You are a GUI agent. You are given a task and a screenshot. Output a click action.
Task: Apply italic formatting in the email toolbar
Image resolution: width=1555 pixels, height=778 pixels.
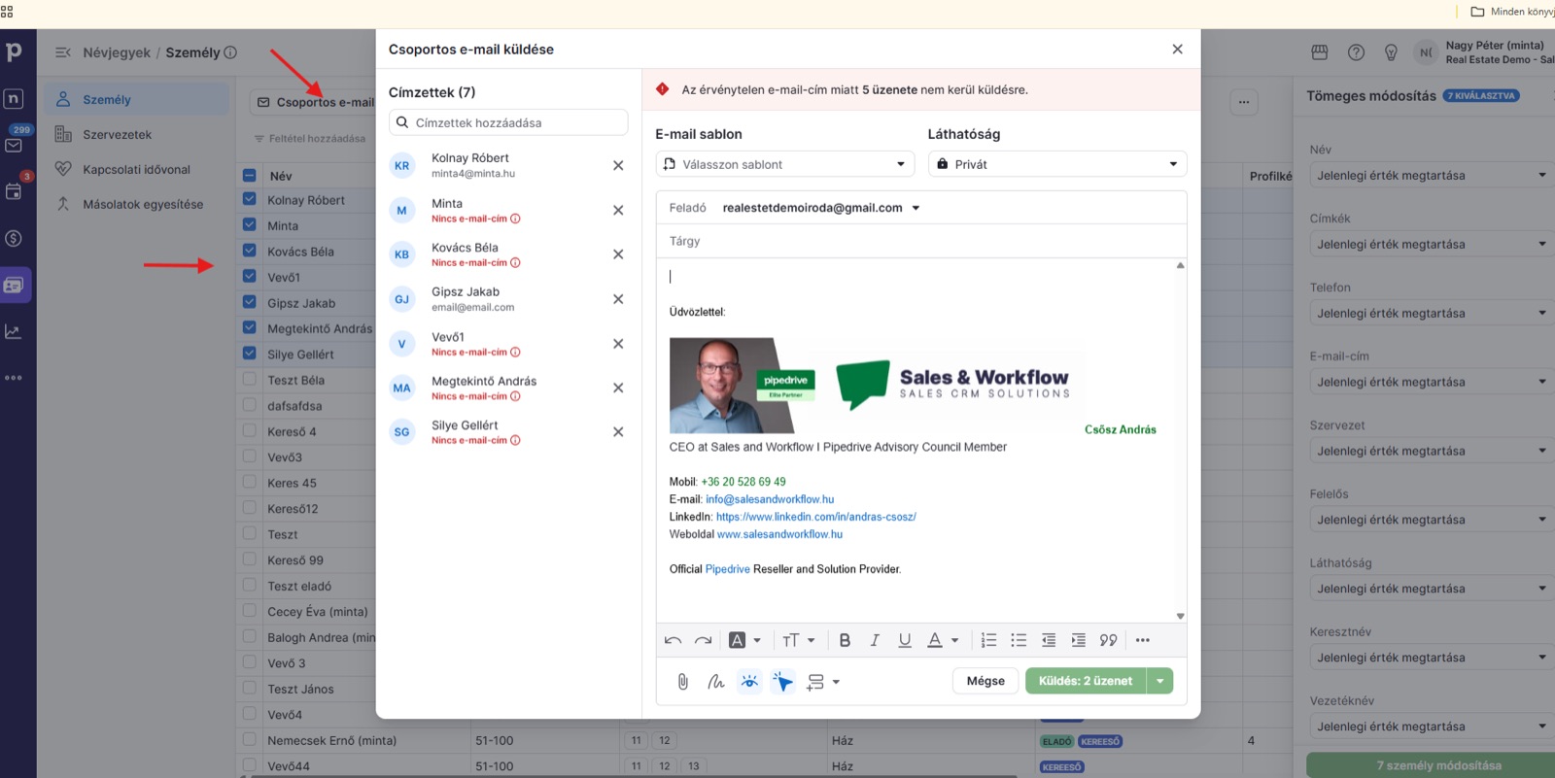[x=875, y=640]
